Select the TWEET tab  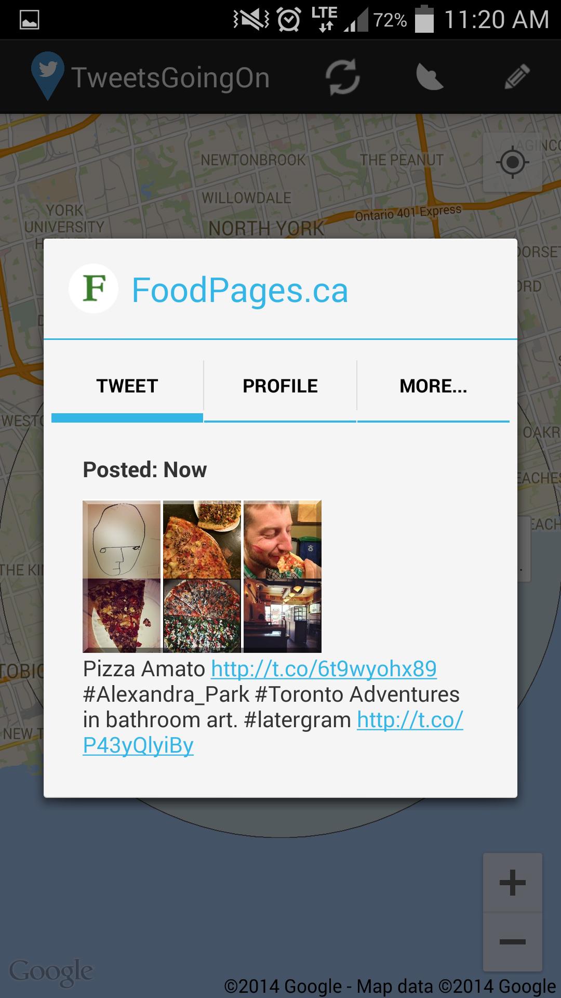(127, 386)
